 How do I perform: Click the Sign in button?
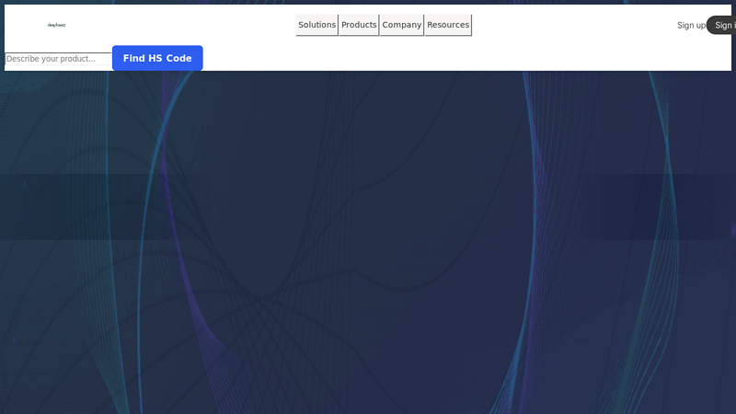click(723, 26)
